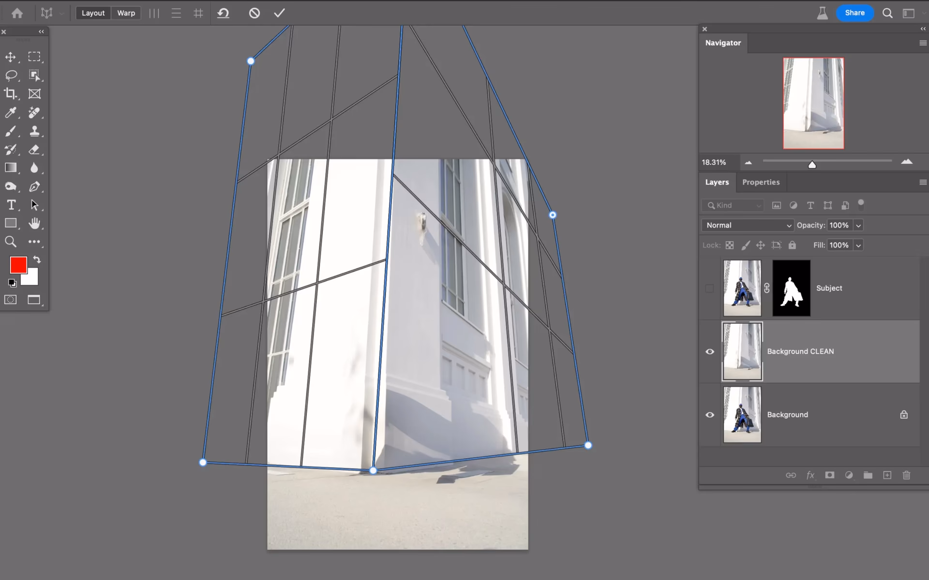
Task: Select the Type tool
Action: click(11, 205)
